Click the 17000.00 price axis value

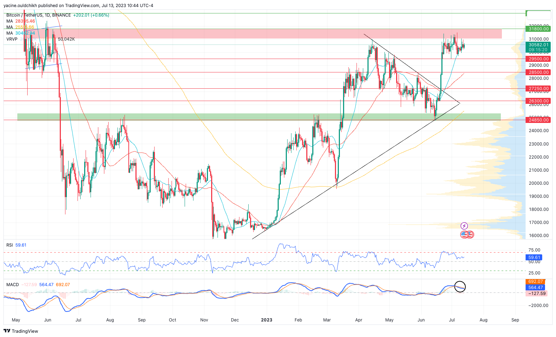coord(539,223)
